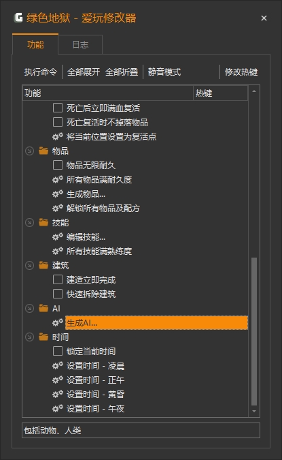This screenshot has height=460, width=282.
Task: Open 修改热键 option
Action: click(x=241, y=72)
